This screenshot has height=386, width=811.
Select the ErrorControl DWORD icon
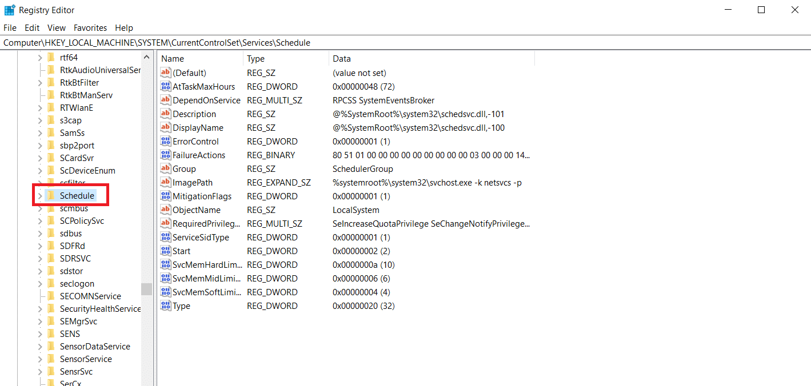click(x=166, y=142)
